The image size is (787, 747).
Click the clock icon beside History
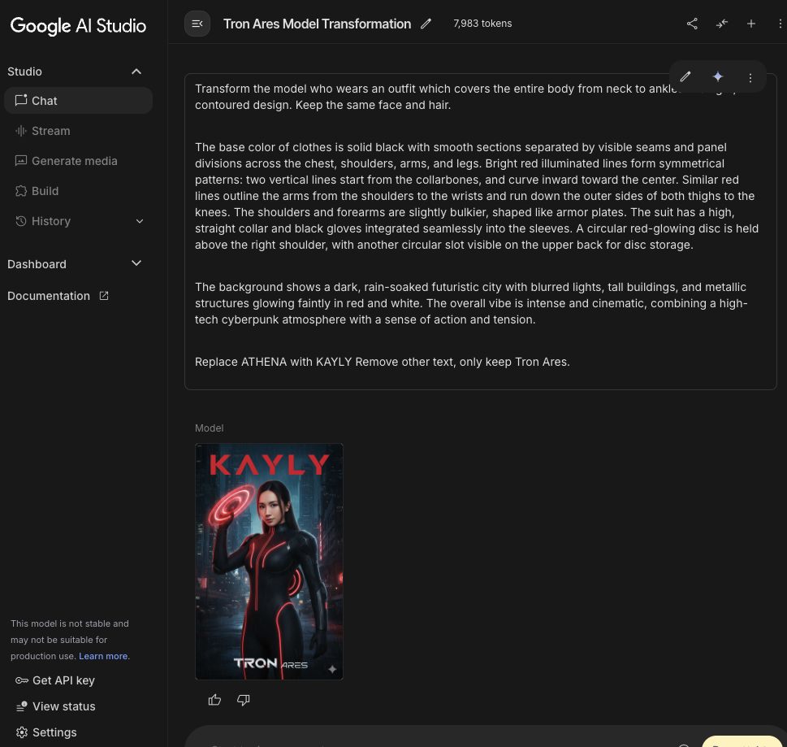point(21,221)
